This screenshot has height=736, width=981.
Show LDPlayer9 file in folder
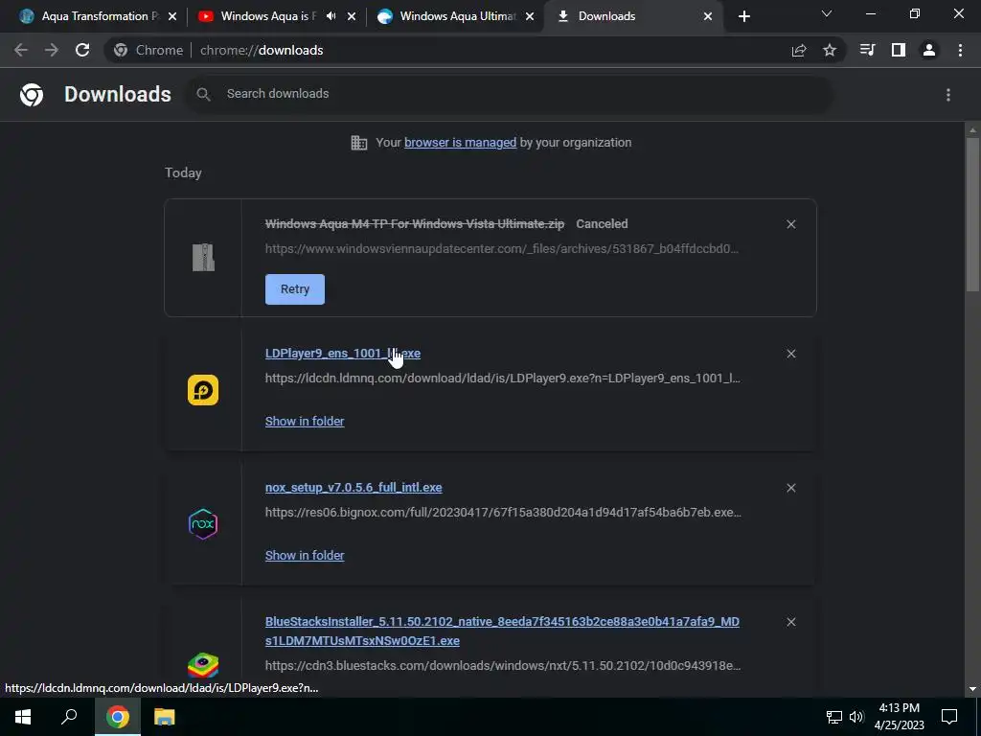point(305,422)
